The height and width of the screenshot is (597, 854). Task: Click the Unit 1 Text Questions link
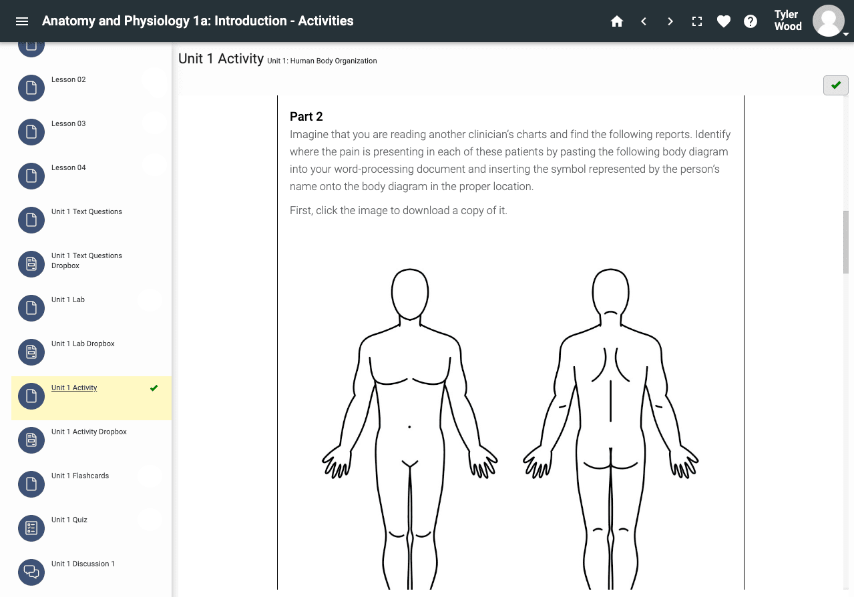tap(86, 212)
